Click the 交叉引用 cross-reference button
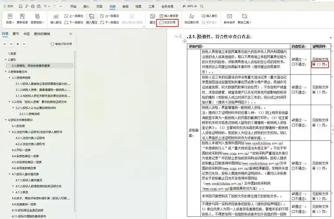 [x=167, y=22]
